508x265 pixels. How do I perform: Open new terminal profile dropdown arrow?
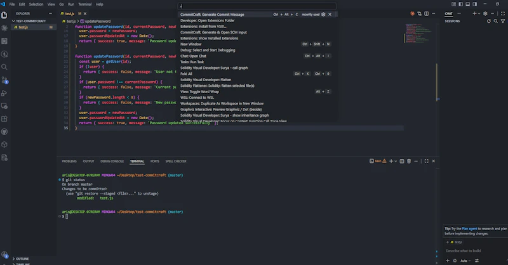pos(396,161)
